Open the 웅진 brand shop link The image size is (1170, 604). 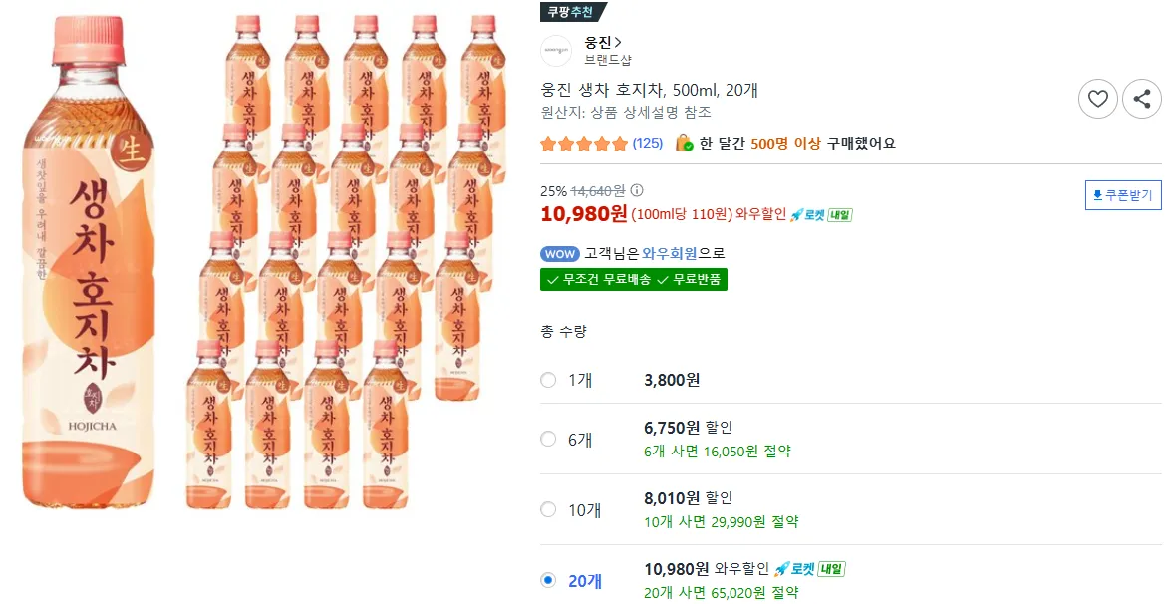pos(603,42)
